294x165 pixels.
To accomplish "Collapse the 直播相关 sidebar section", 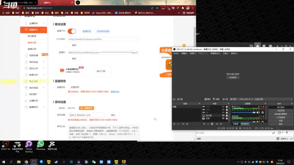I will point(43,30).
